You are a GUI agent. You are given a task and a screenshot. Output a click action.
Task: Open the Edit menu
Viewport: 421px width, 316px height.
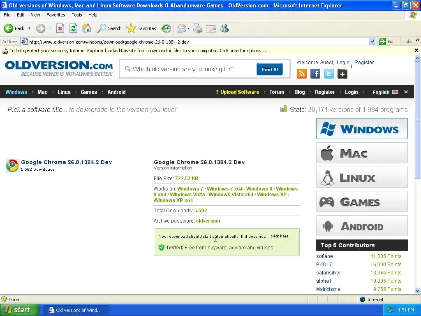point(21,15)
